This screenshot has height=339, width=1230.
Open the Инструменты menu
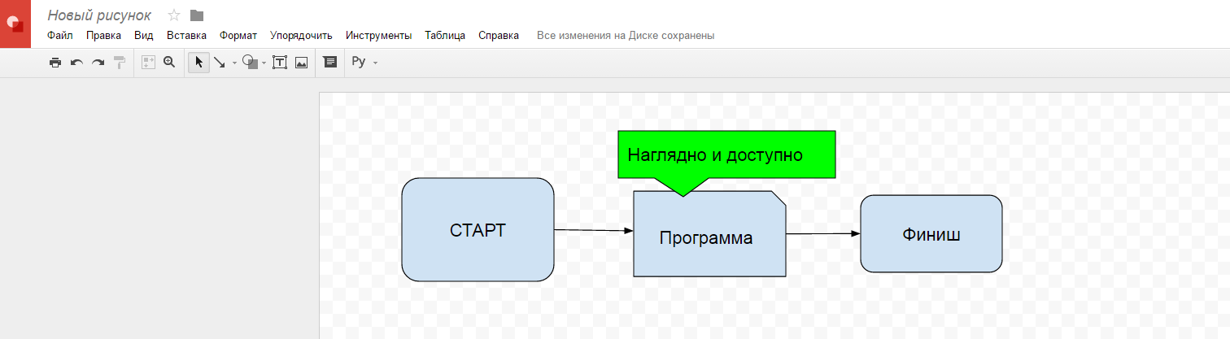pyautogui.click(x=378, y=35)
